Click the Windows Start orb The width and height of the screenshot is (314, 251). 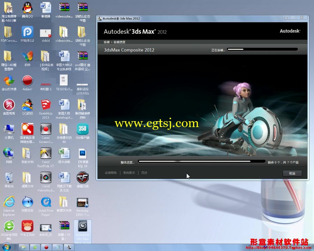click(7, 247)
